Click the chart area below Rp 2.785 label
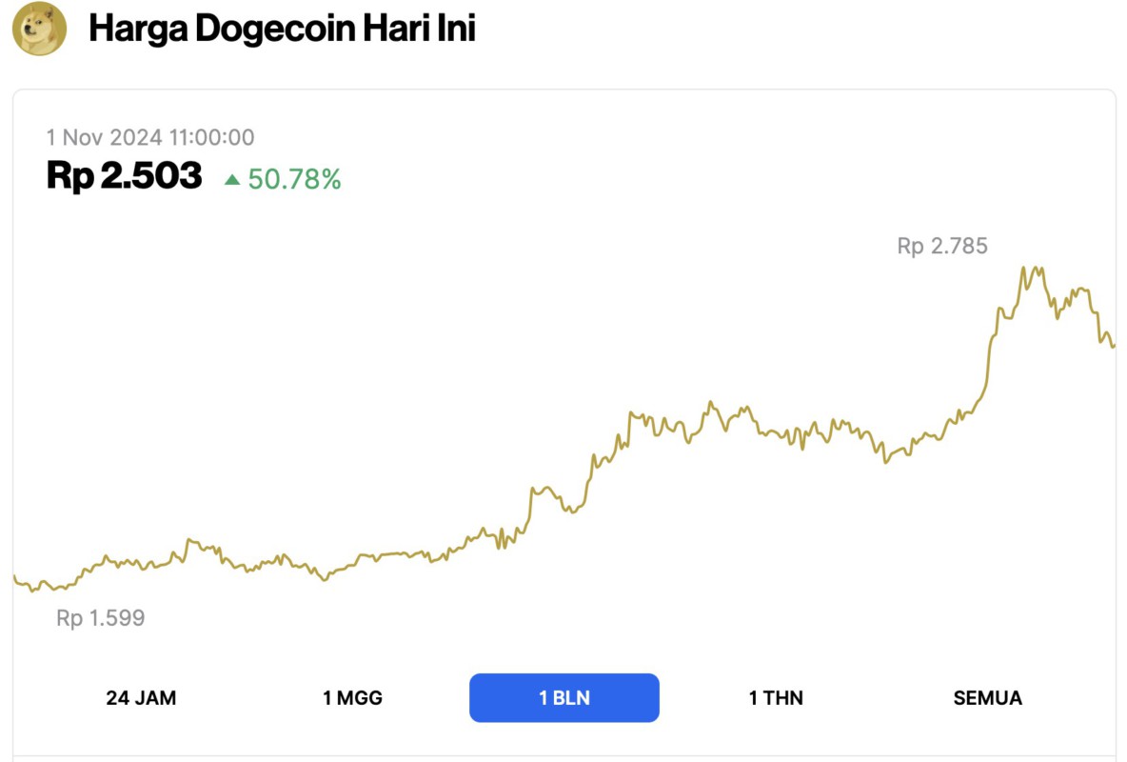The height and width of the screenshot is (762, 1127). [x=940, y=314]
